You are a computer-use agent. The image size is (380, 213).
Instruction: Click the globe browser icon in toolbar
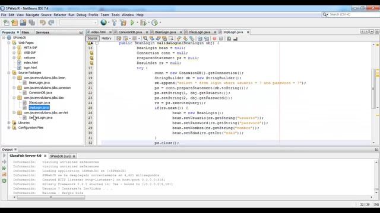103,22
